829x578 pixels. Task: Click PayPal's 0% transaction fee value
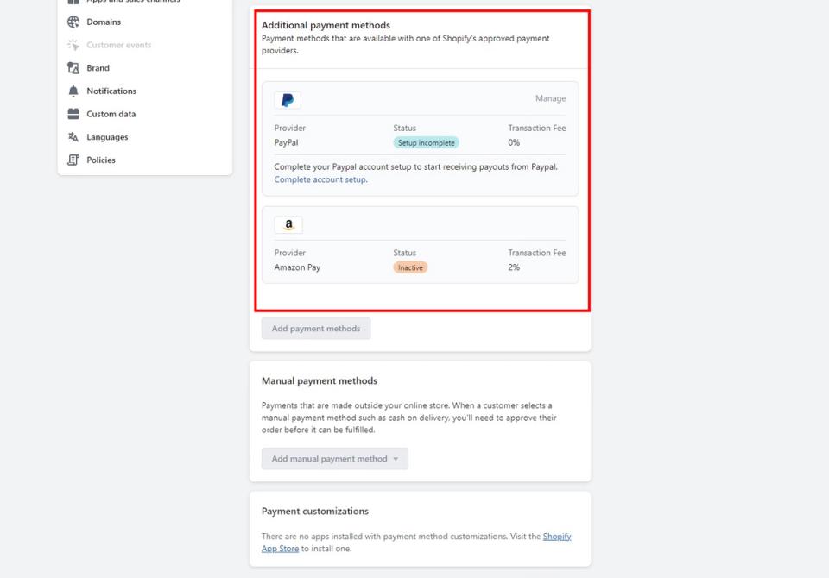point(514,142)
